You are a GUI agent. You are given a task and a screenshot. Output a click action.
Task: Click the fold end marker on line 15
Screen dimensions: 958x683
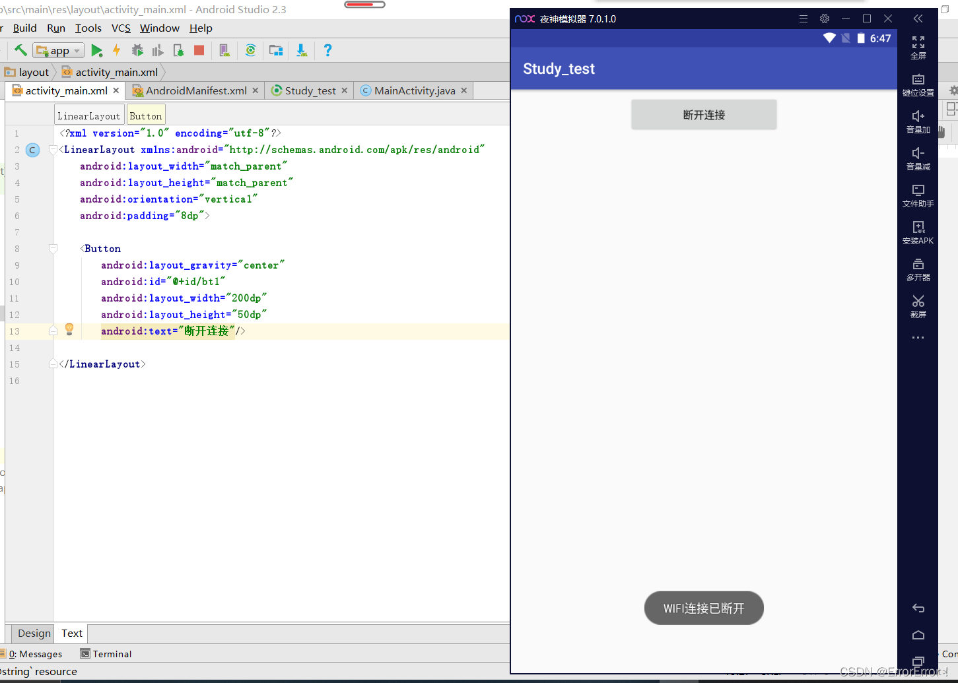53,364
